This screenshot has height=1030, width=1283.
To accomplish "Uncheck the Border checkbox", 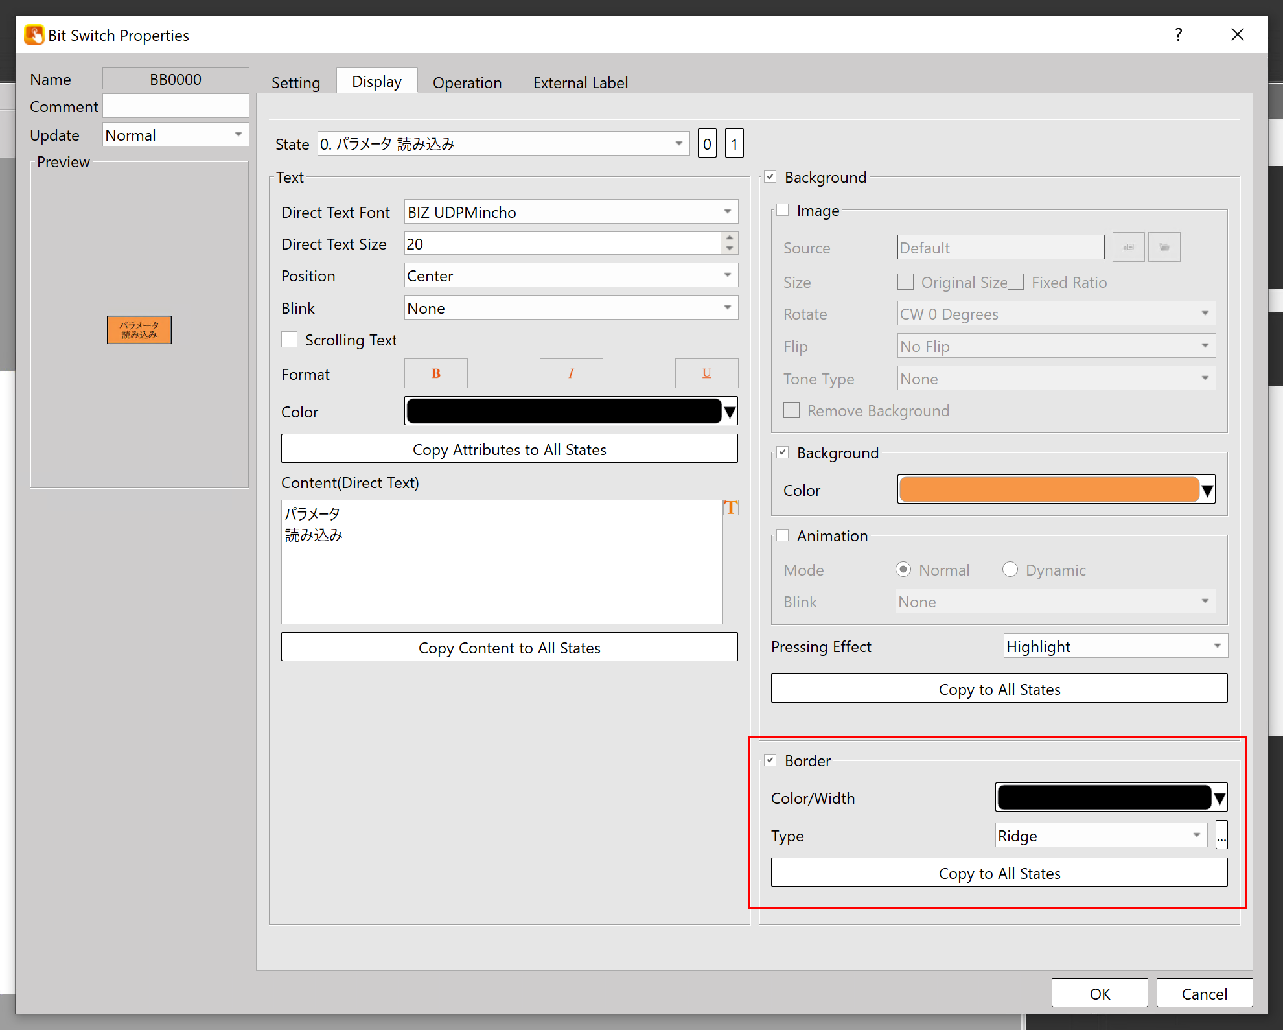I will click(x=770, y=760).
